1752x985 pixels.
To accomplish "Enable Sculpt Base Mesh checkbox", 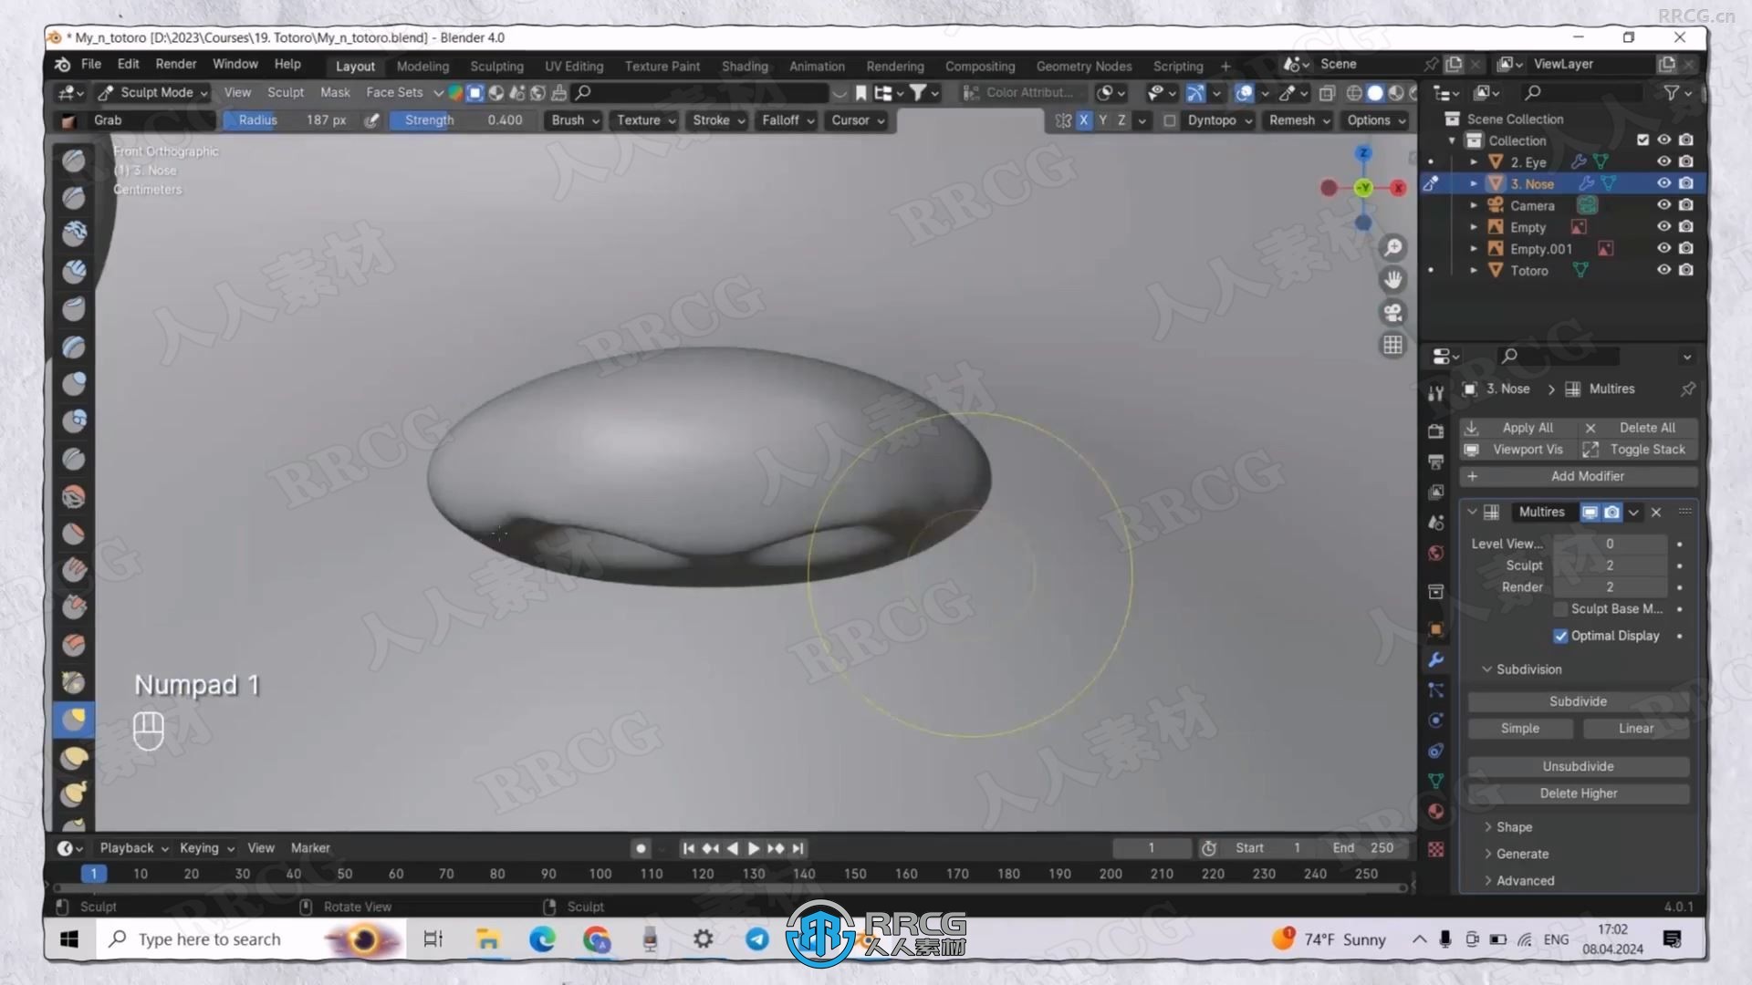I will [x=1560, y=609].
